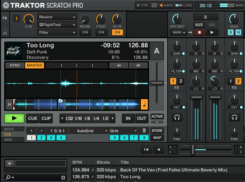This screenshot has height=182, width=245.
Task: Click the MAP button
Action: tap(157, 138)
